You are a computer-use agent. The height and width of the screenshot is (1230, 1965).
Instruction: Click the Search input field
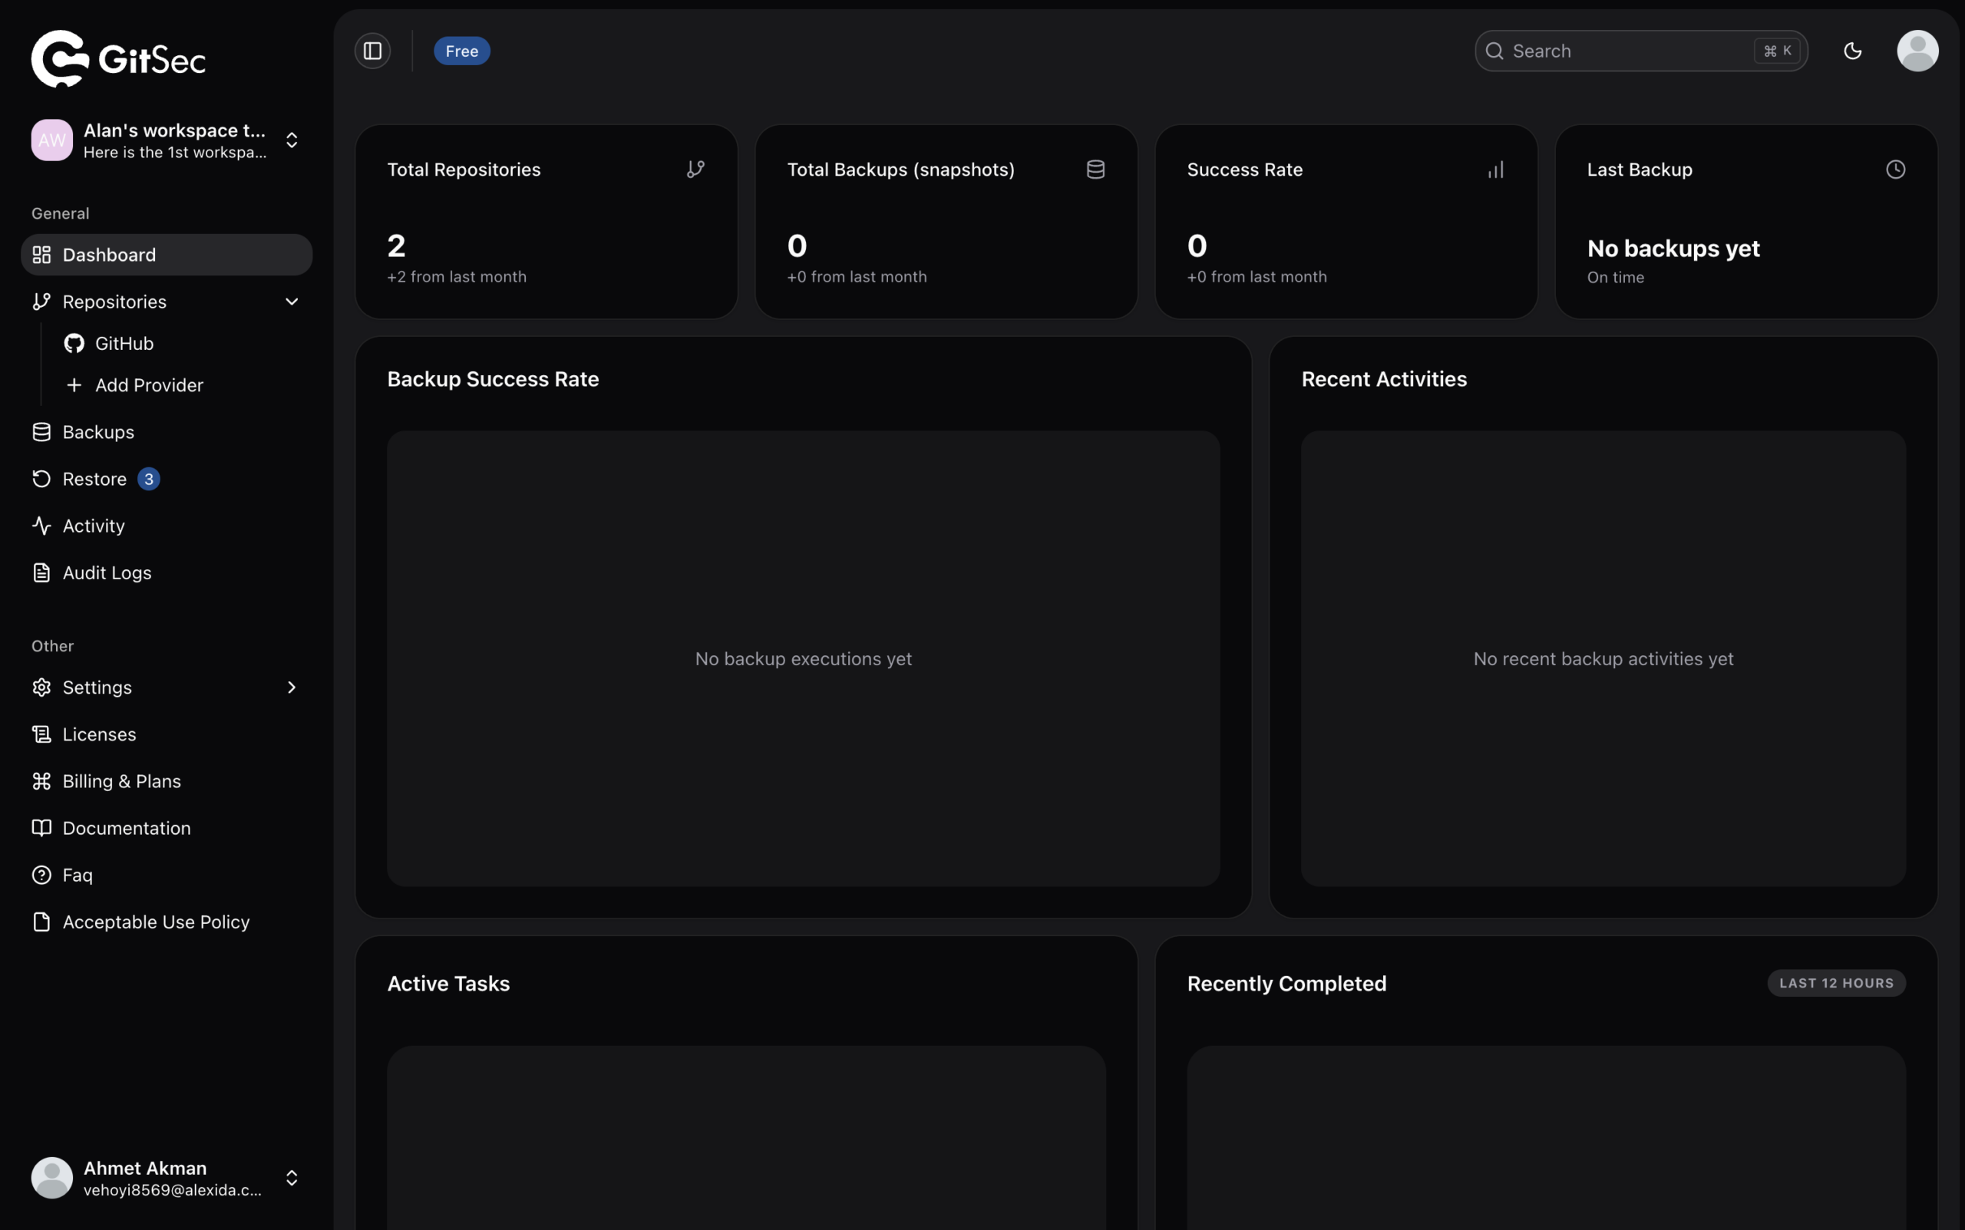pyautogui.click(x=1627, y=51)
